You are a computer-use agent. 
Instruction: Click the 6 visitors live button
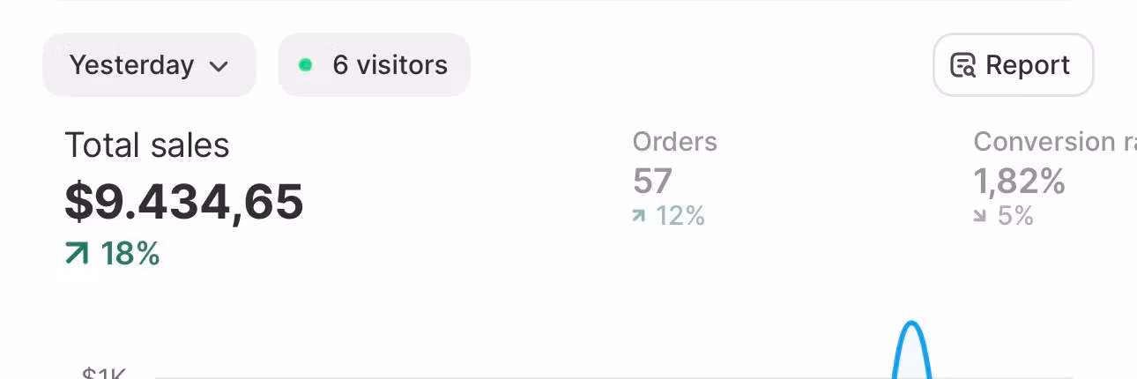(x=374, y=65)
